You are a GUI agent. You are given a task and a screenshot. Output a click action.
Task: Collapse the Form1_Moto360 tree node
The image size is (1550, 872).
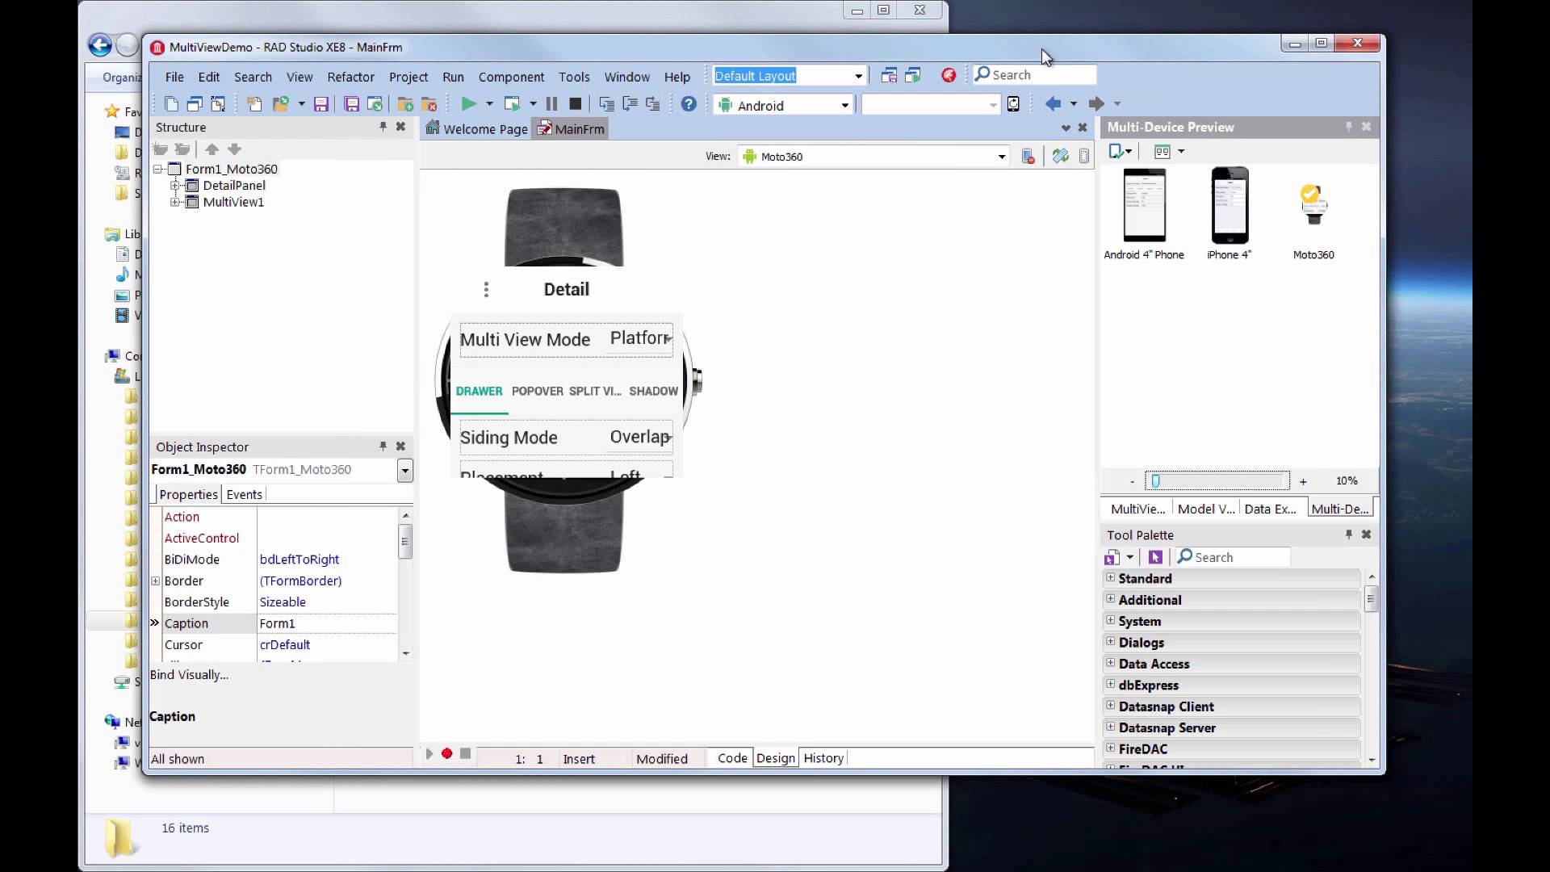[x=158, y=169]
